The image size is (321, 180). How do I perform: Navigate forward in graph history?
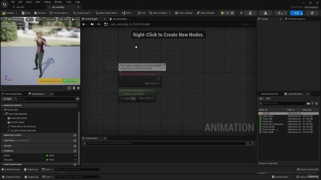[x=99, y=24]
